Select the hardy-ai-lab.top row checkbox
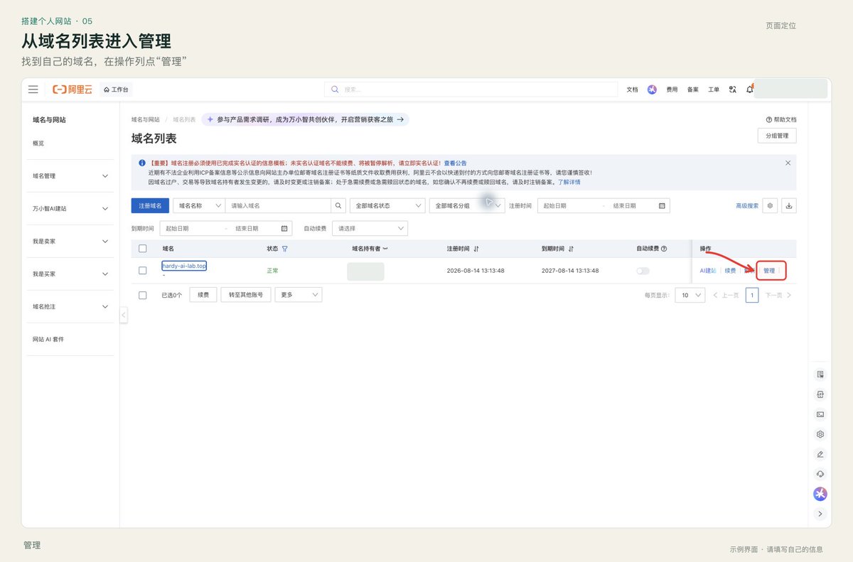The image size is (853, 562). 143,271
